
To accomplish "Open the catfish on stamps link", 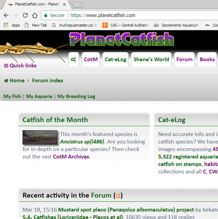I will coord(180,164).
